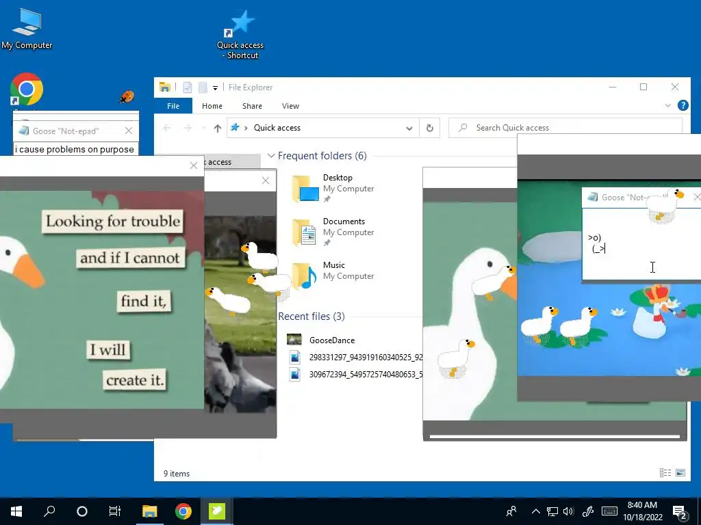Switch to the View ribbon tab

tap(290, 106)
